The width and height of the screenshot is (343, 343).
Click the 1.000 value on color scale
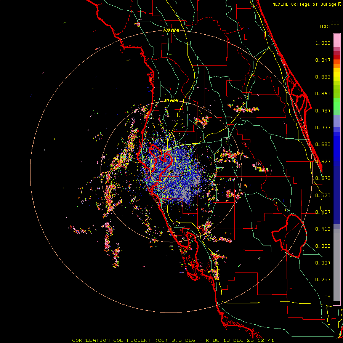[323, 43]
